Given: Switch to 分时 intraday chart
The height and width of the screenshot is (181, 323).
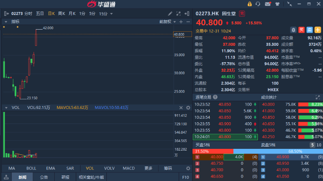Looking at the screenshot, I should [x=28, y=14].
